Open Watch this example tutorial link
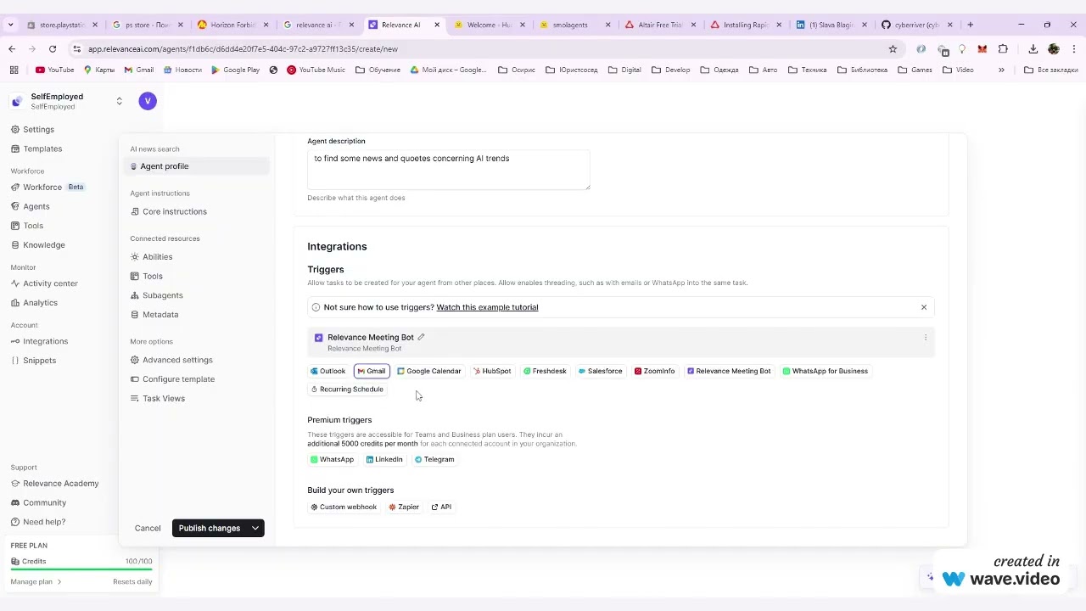Viewport: 1086px width, 611px height. [487, 307]
